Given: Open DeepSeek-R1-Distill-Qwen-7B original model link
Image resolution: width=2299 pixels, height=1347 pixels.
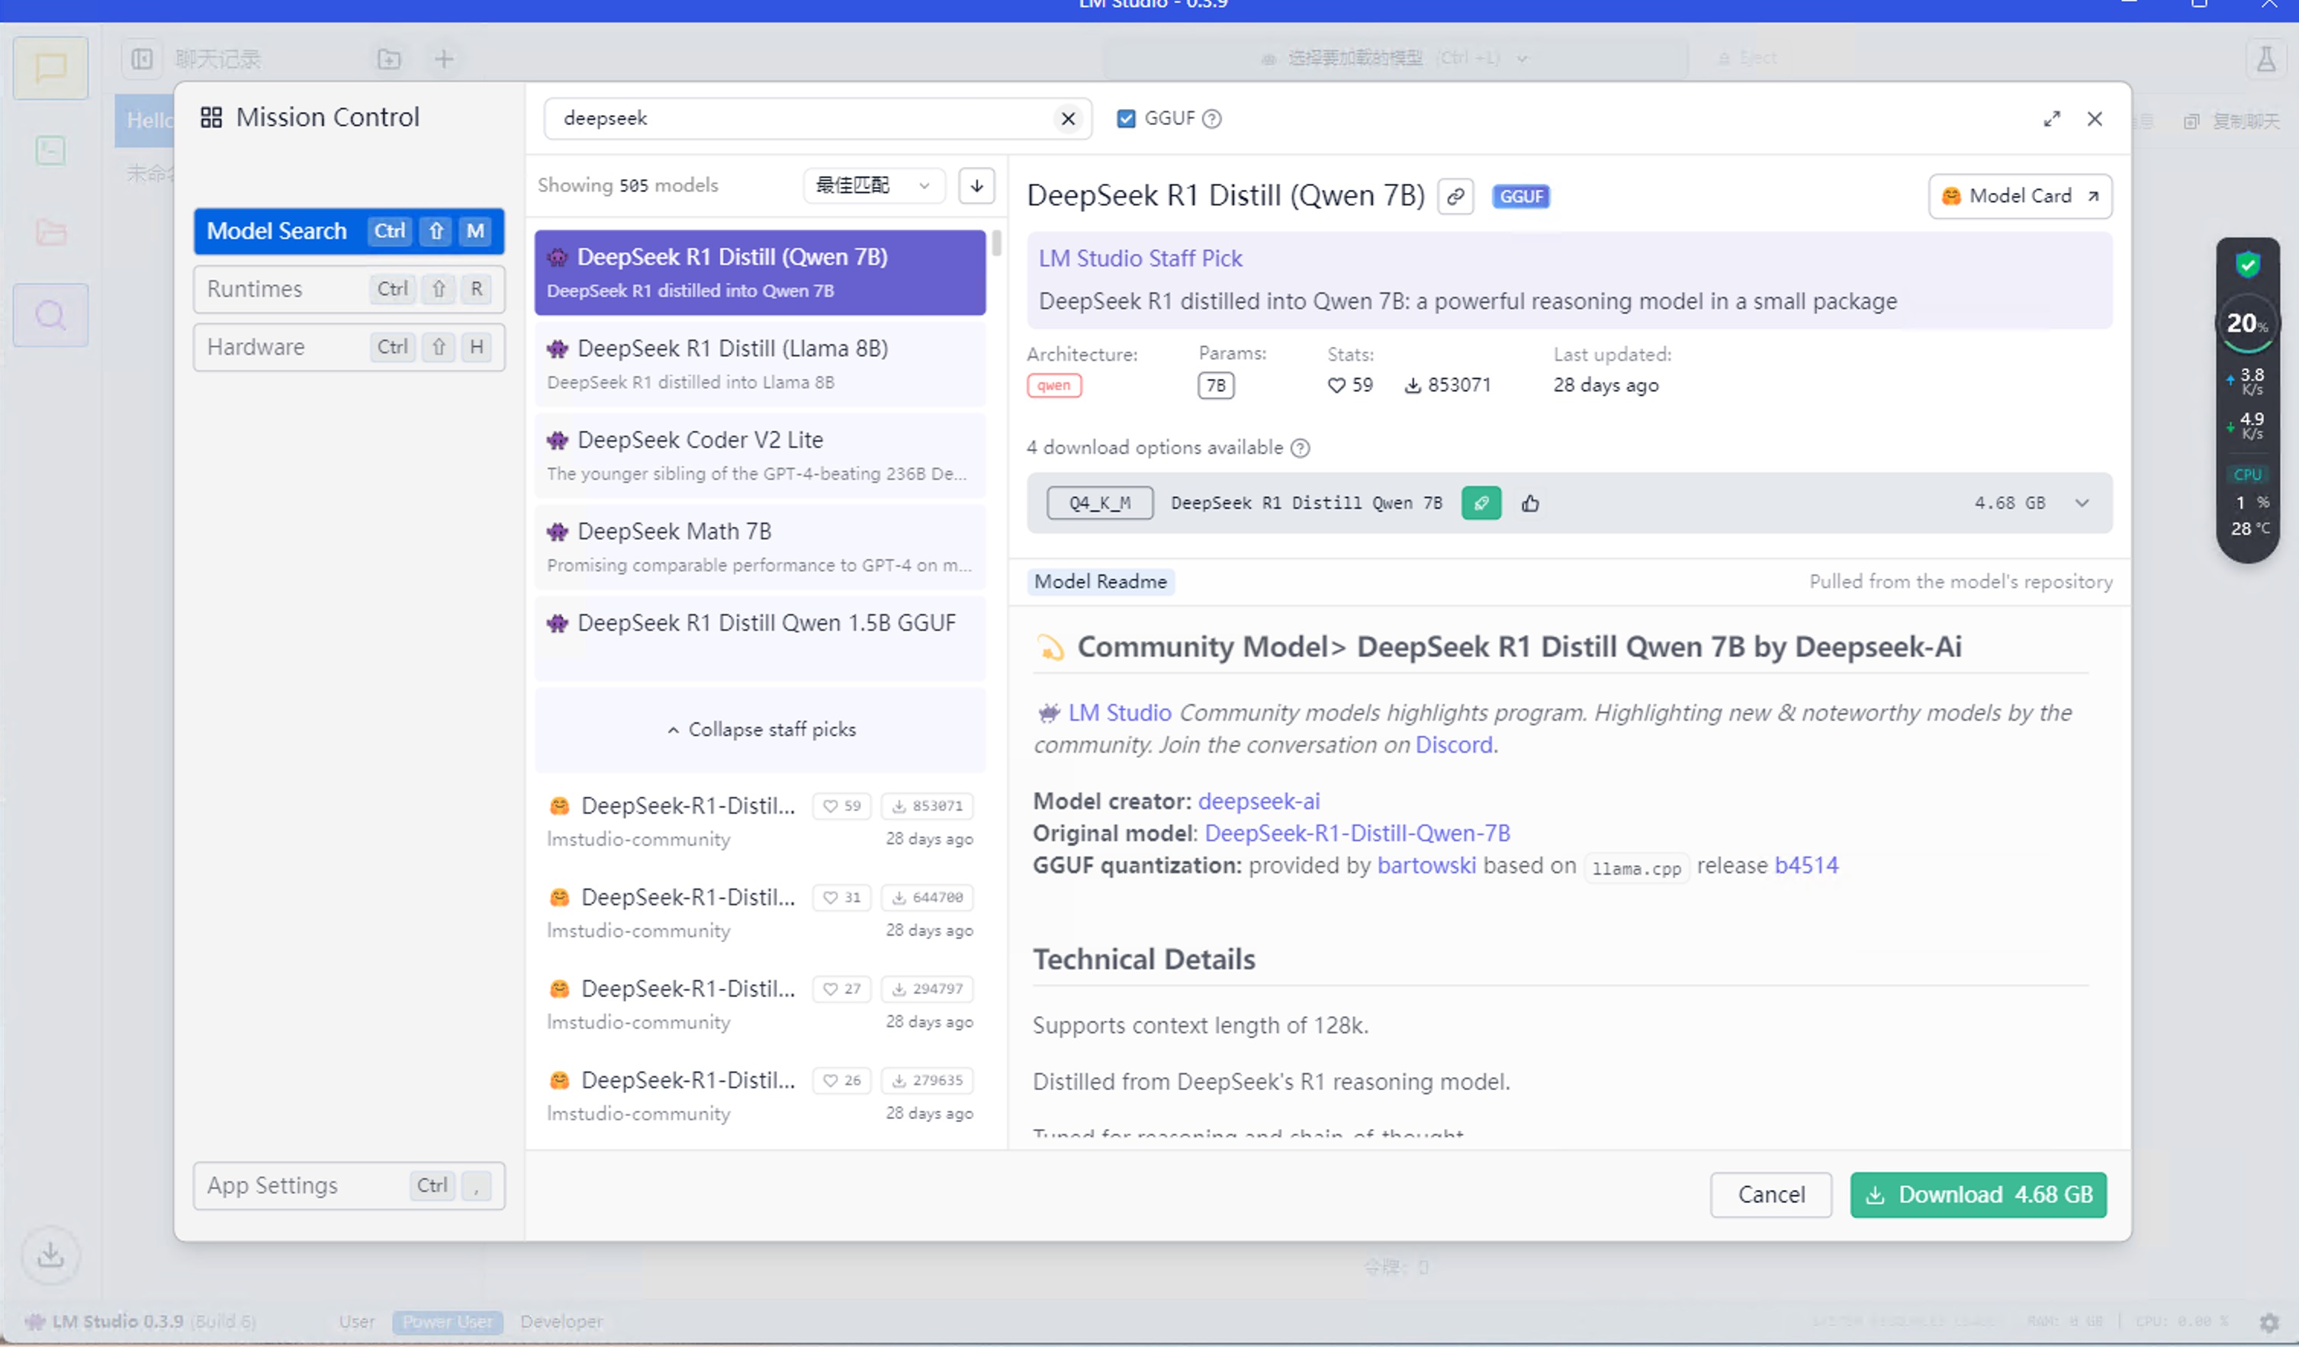Looking at the screenshot, I should 1356,834.
